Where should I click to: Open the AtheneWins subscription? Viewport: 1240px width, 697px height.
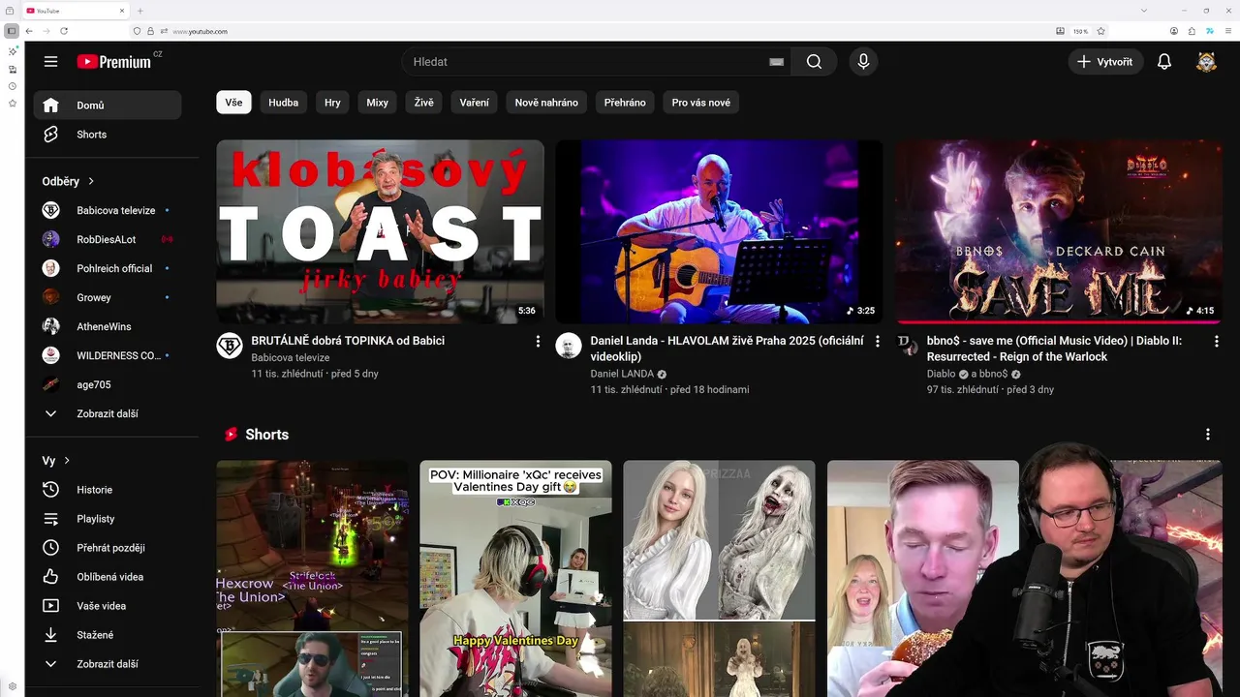(107, 326)
